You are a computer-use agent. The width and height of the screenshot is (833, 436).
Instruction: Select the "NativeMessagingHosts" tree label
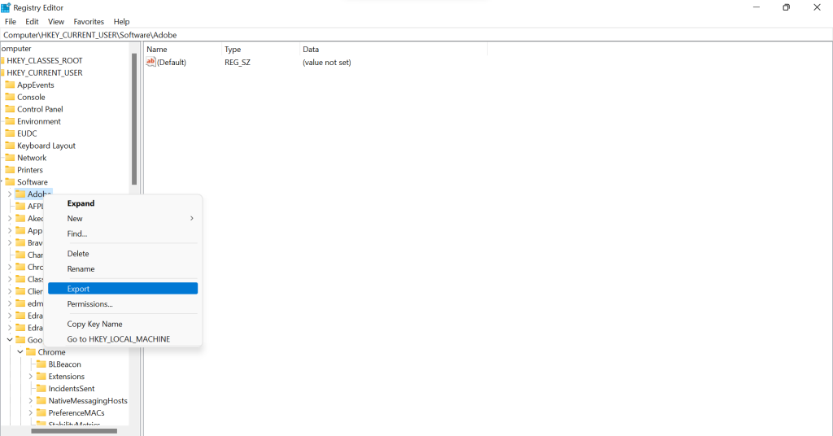point(88,401)
